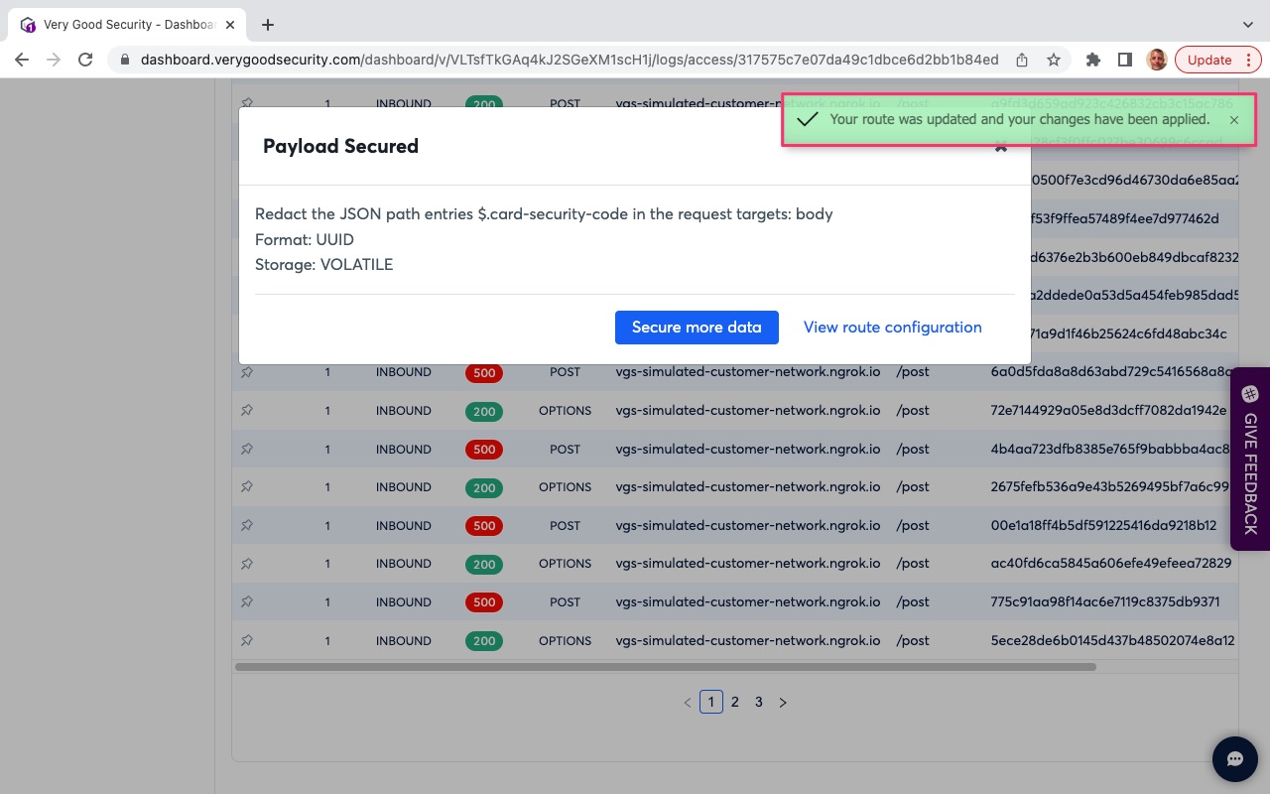Viewport: 1270px width, 794px height.
Task: Click the share page icon
Action: tap(1022, 60)
